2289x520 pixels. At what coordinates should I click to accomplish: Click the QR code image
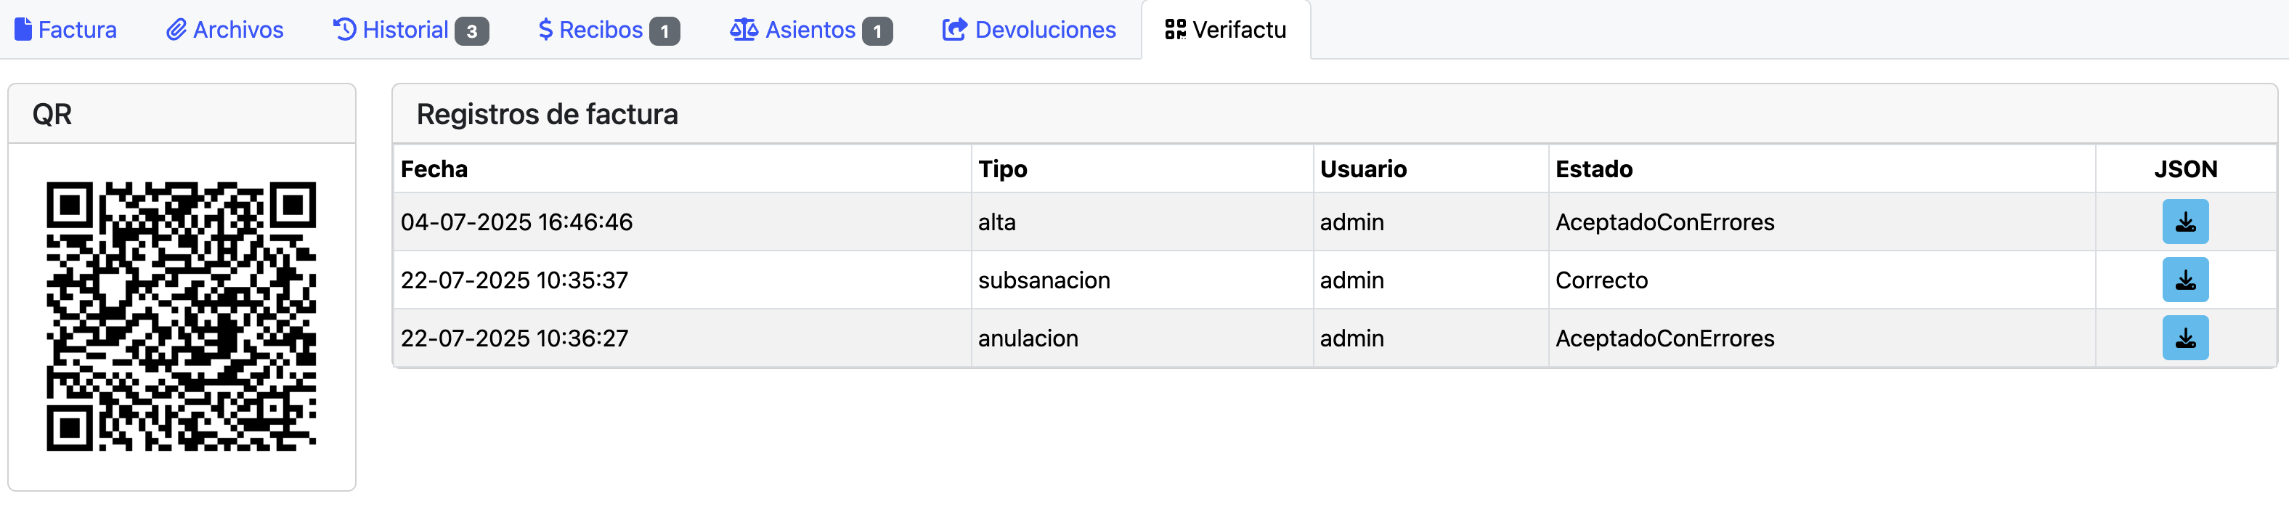182,317
